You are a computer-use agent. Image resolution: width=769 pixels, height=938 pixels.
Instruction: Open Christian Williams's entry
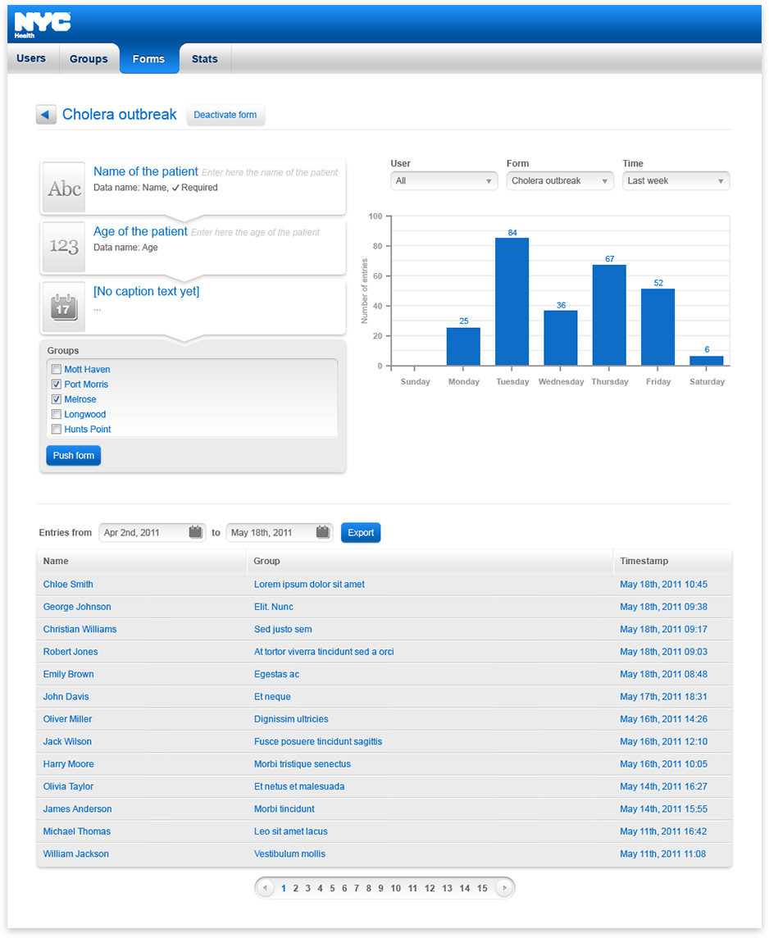coord(80,630)
